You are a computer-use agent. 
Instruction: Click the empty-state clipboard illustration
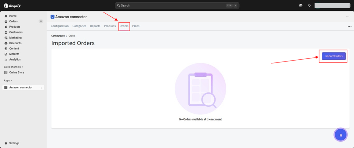click(200, 89)
